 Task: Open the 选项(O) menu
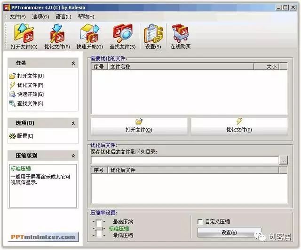[x=40, y=17]
